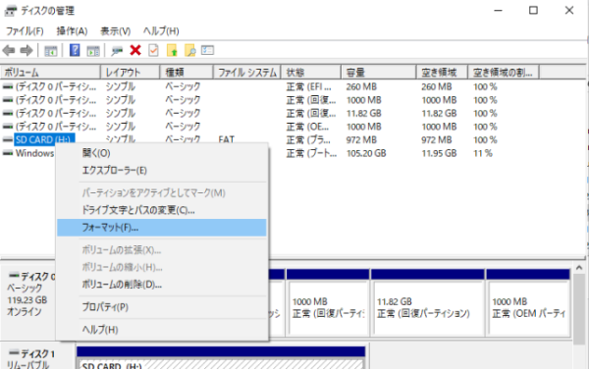
Task: Click the Windows volume drive icon
Action: click(x=8, y=153)
